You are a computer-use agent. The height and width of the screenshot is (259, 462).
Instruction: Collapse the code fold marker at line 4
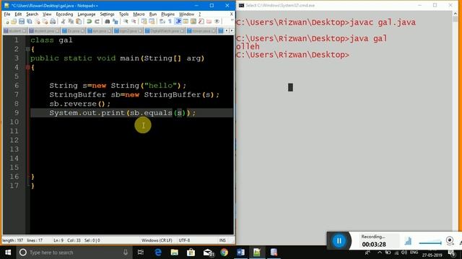27,67
